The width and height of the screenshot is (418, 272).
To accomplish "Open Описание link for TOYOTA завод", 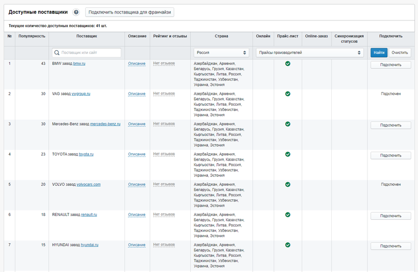I will click(x=137, y=154).
